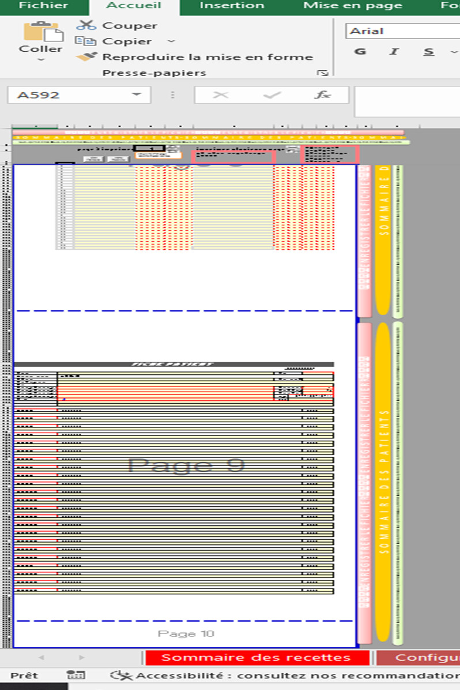This screenshot has width=460, height=690.
Task: Select the Sommaire des recettes sheet tab
Action: pos(256,658)
